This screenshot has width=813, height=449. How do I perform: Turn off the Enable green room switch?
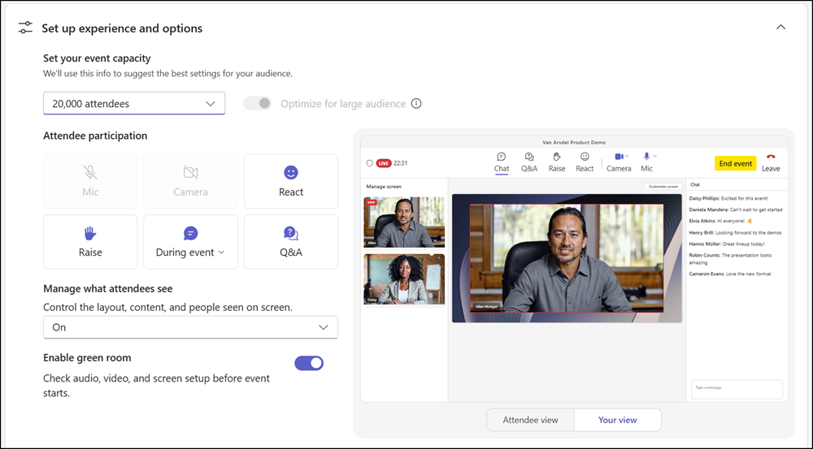coord(309,363)
